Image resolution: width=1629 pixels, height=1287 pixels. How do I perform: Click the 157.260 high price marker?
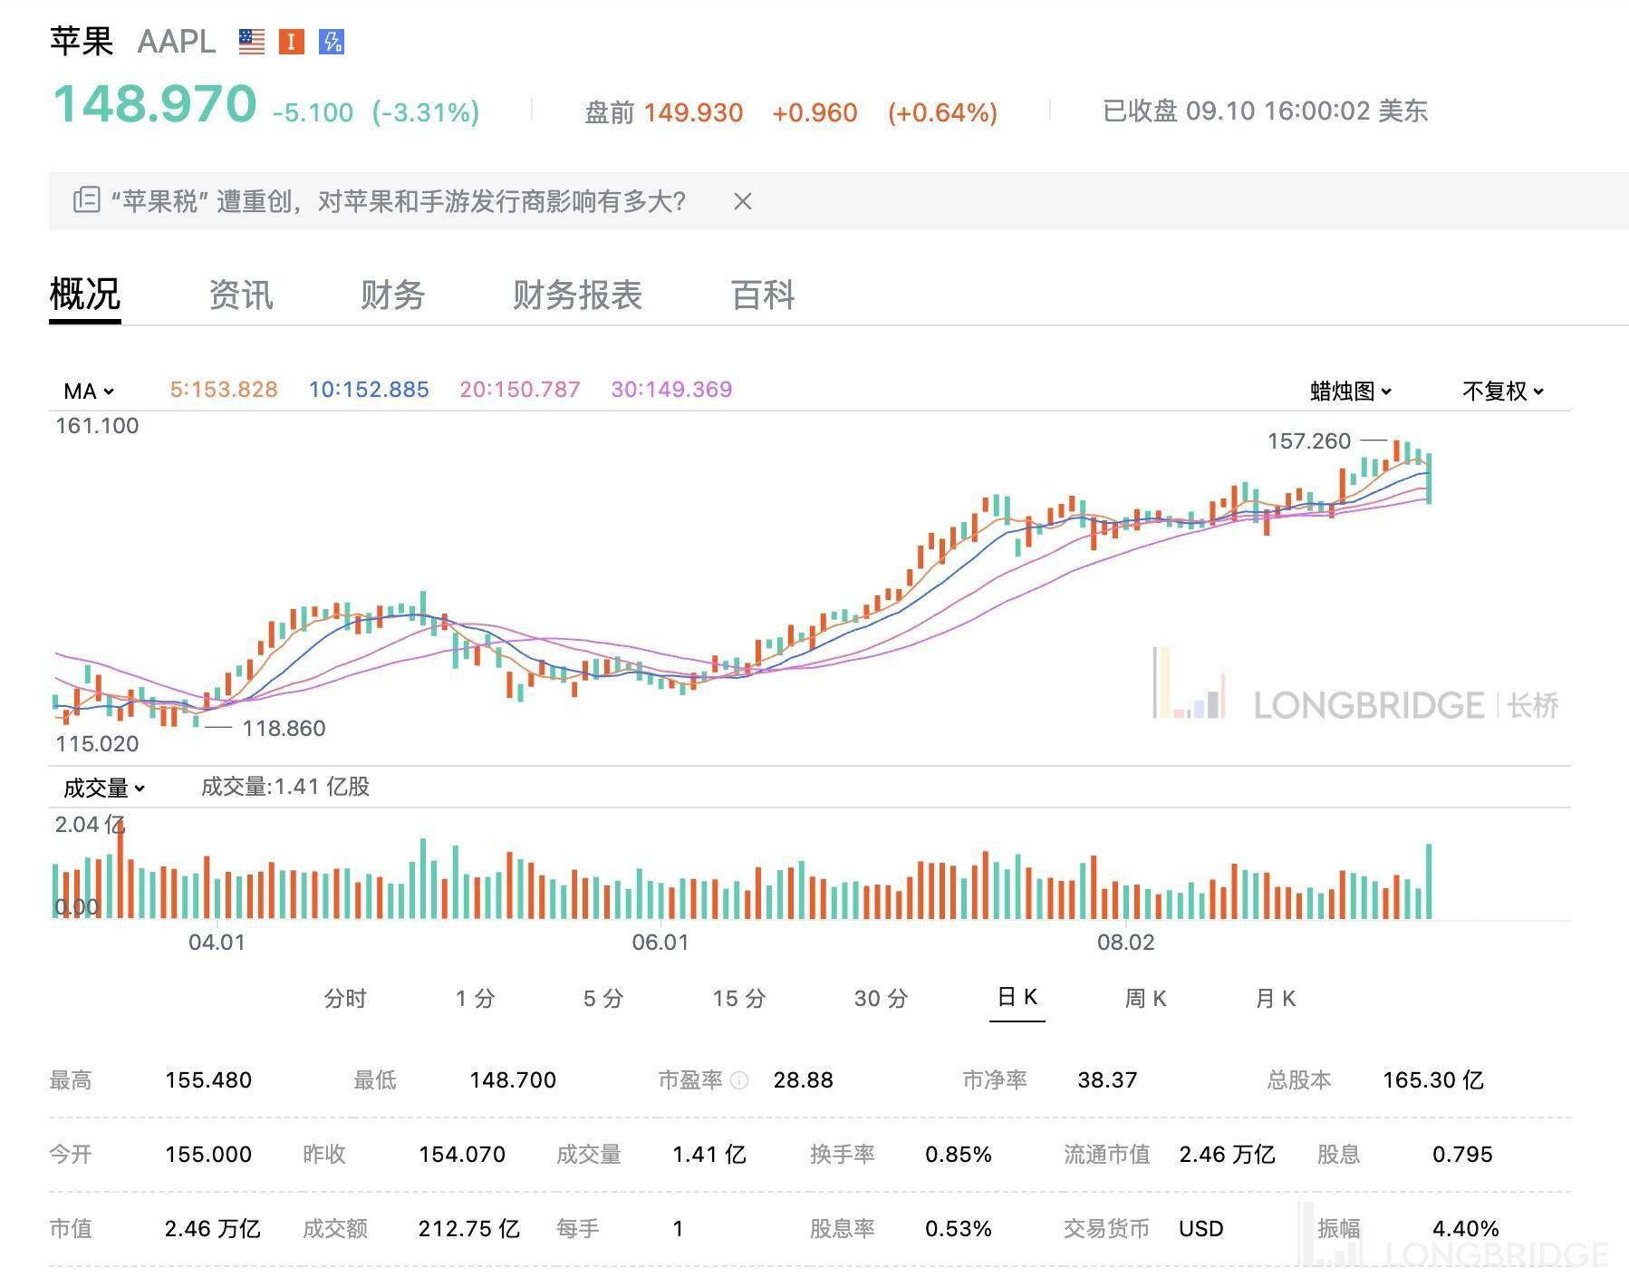tap(1309, 441)
